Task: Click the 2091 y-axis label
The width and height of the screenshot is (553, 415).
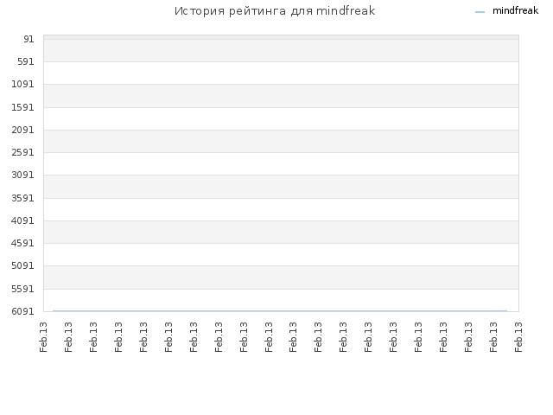Action: tap(23, 130)
